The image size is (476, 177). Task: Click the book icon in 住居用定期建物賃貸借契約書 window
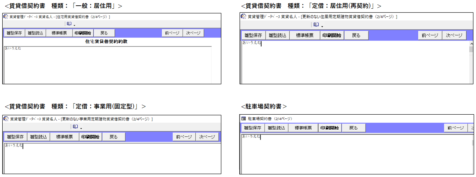[x=316, y=25]
